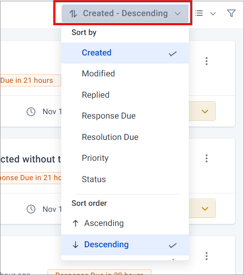Expand the list view options chevron

pyautogui.click(x=213, y=14)
